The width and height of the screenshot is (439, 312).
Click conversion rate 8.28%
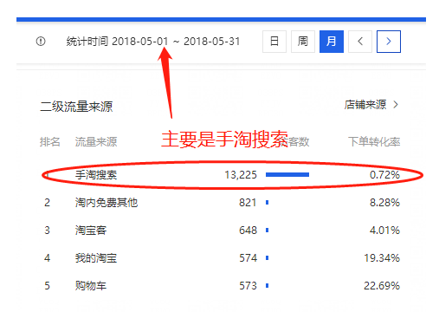tap(384, 203)
